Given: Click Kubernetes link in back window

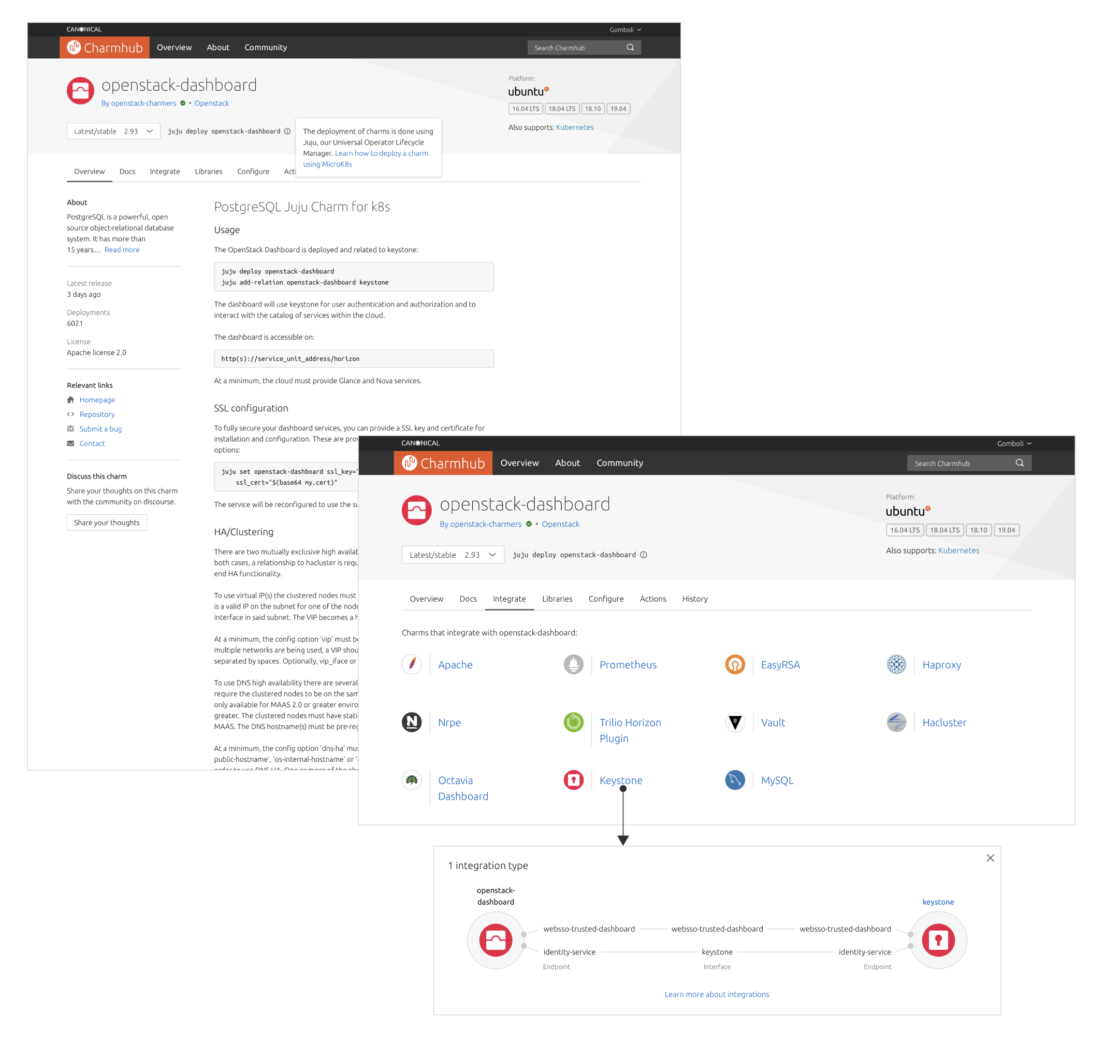Looking at the screenshot, I should click(574, 127).
